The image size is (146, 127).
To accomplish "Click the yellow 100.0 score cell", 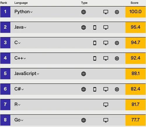I will point(135,12).
